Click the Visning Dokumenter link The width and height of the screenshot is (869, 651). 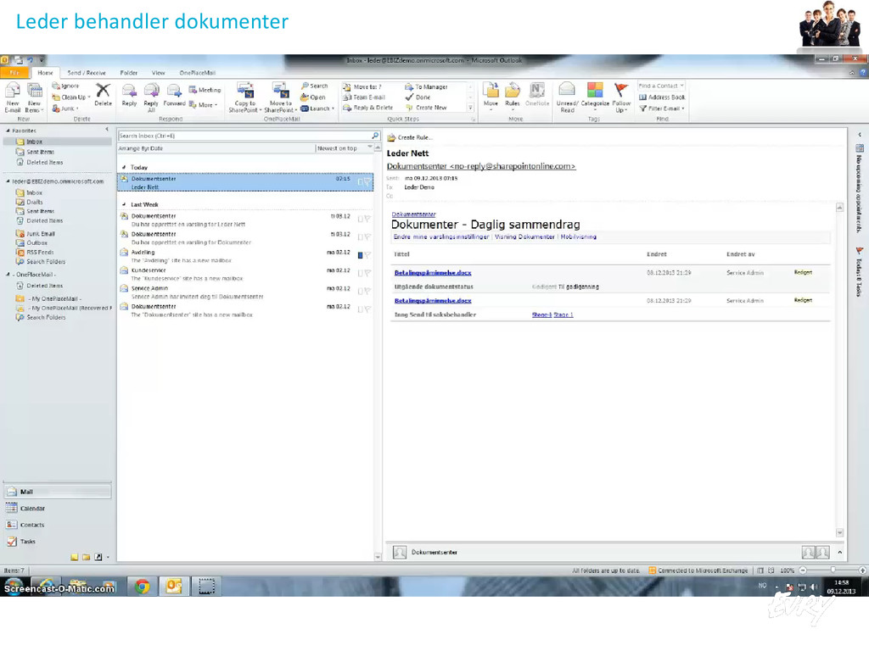524,237
